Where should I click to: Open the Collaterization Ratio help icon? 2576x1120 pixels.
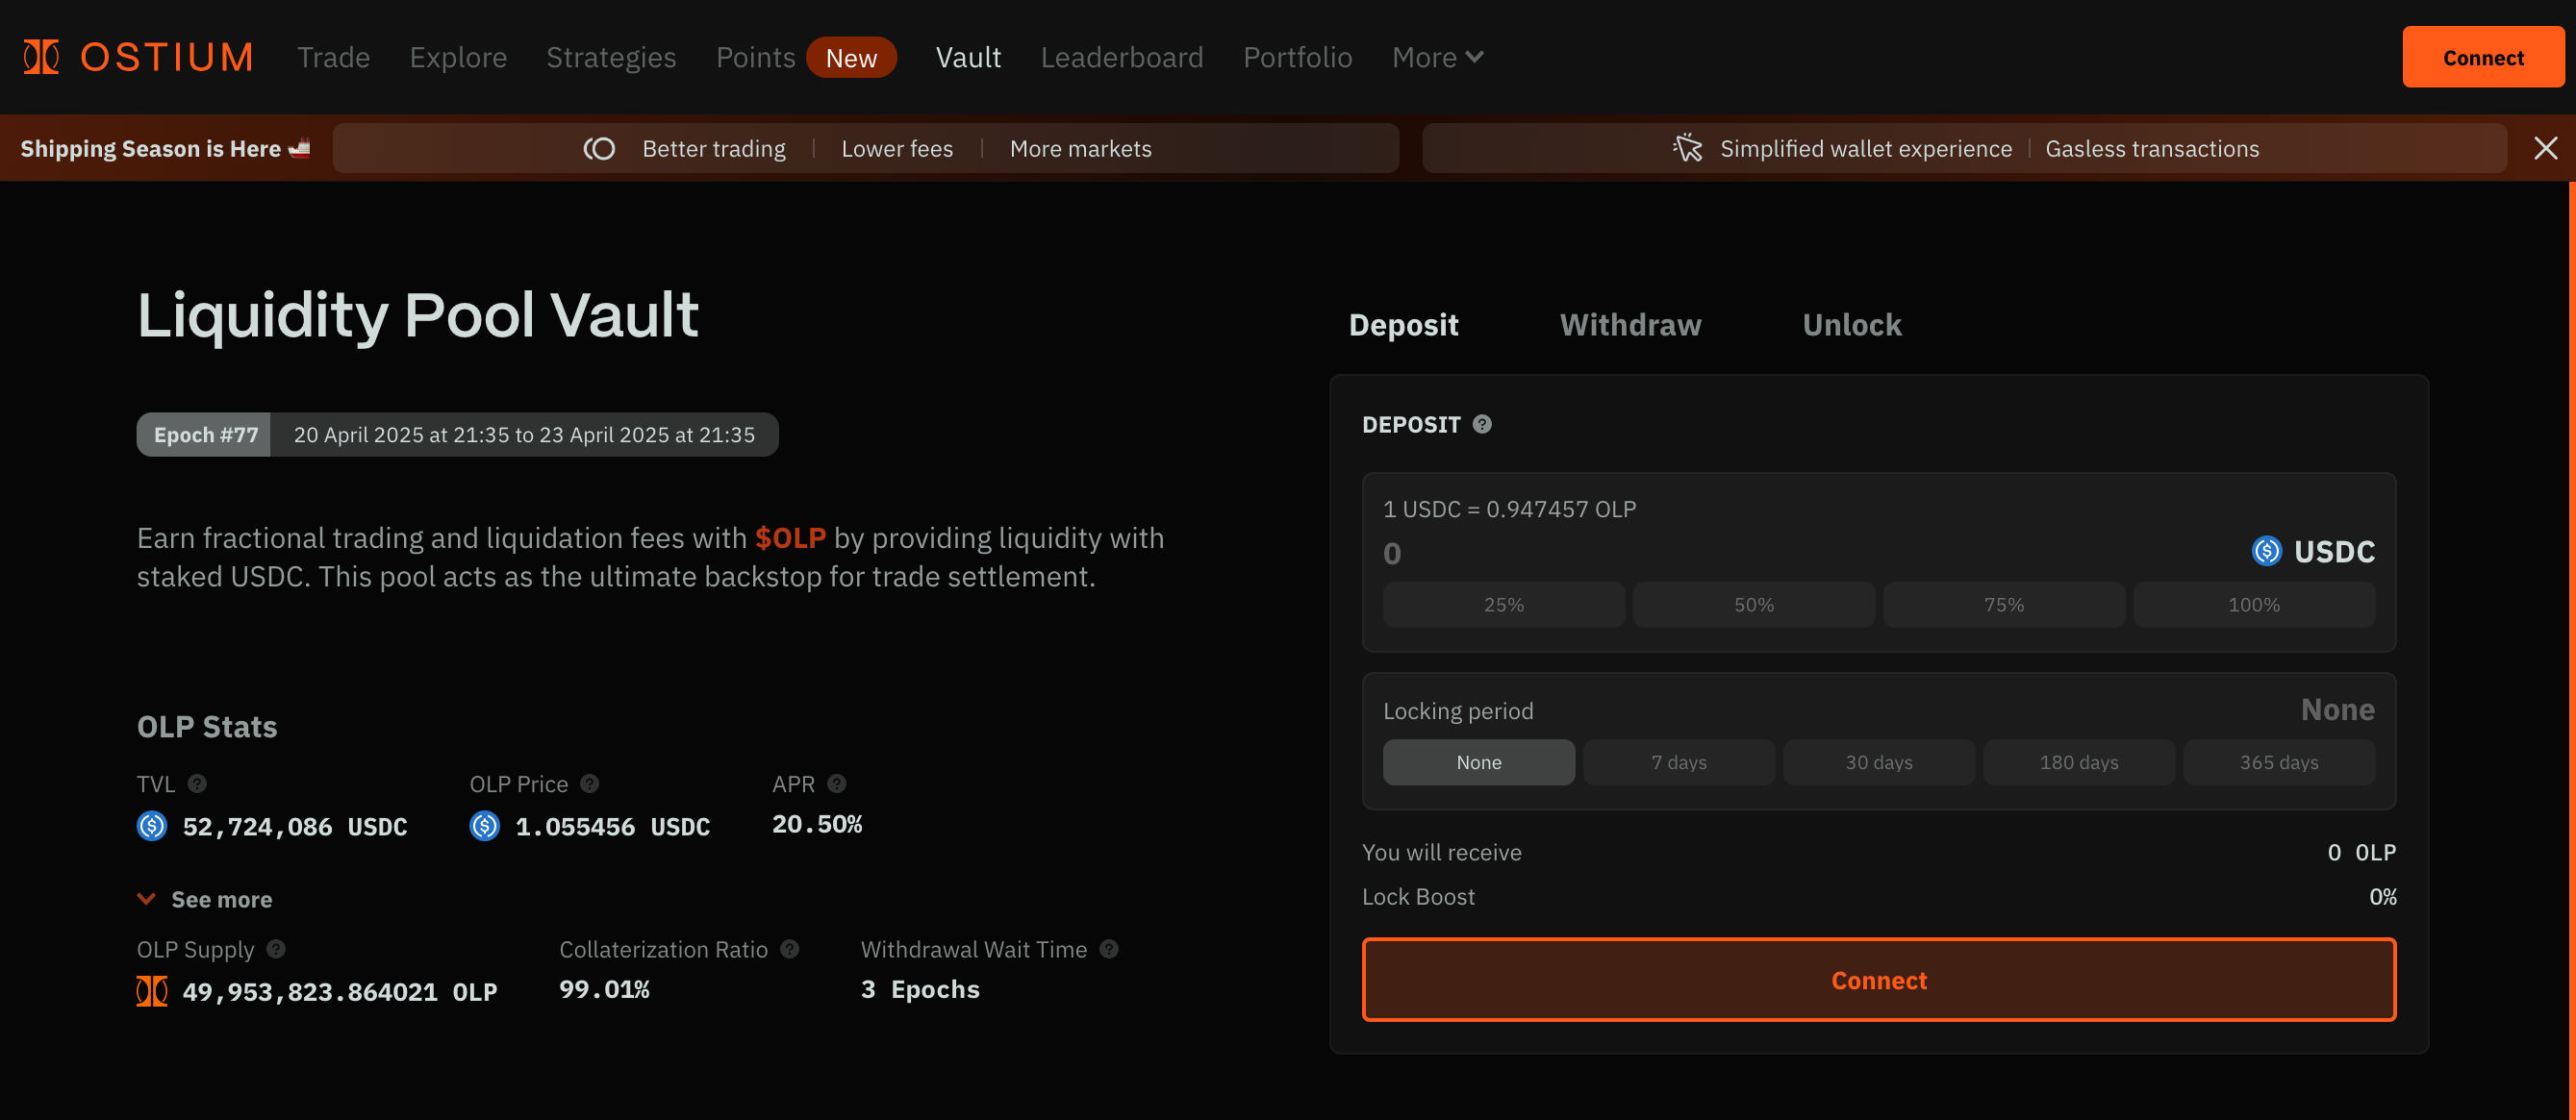point(790,949)
